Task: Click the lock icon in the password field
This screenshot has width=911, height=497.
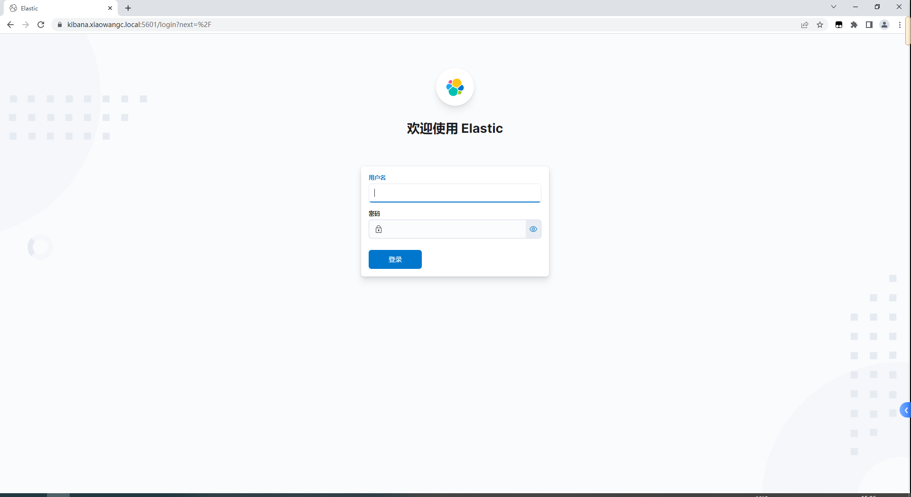Action: pyautogui.click(x=379, y=229)
